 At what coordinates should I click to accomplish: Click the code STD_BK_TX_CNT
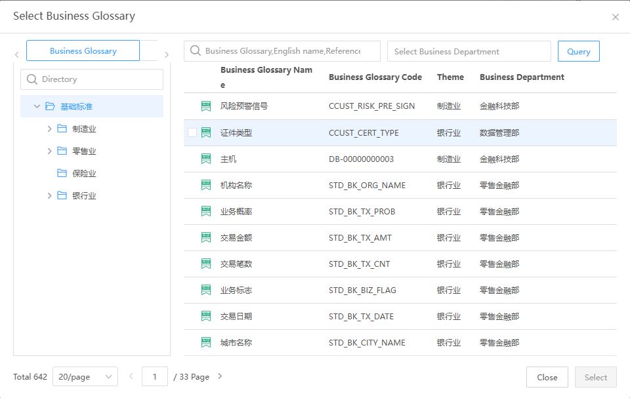point(359,264)
